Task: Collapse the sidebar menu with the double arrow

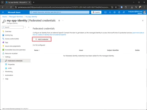Action: click(x=29, y=27)
